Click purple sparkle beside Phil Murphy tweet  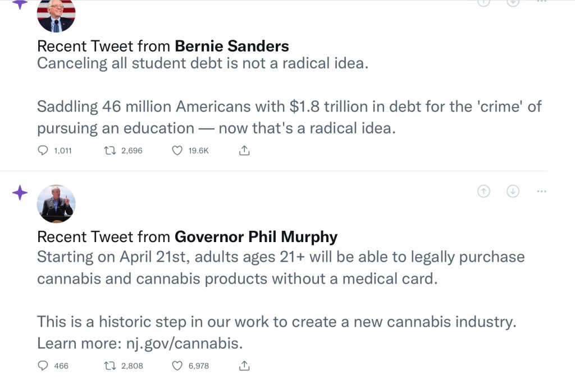coord(20,193)
